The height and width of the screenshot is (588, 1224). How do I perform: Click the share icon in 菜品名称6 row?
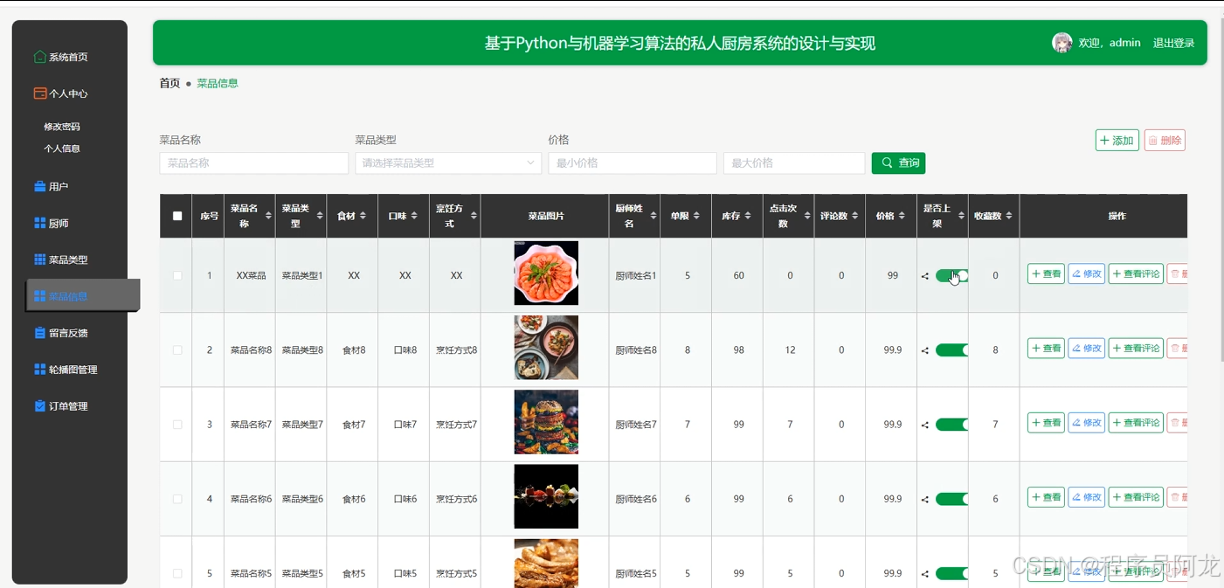pos(925,499)
